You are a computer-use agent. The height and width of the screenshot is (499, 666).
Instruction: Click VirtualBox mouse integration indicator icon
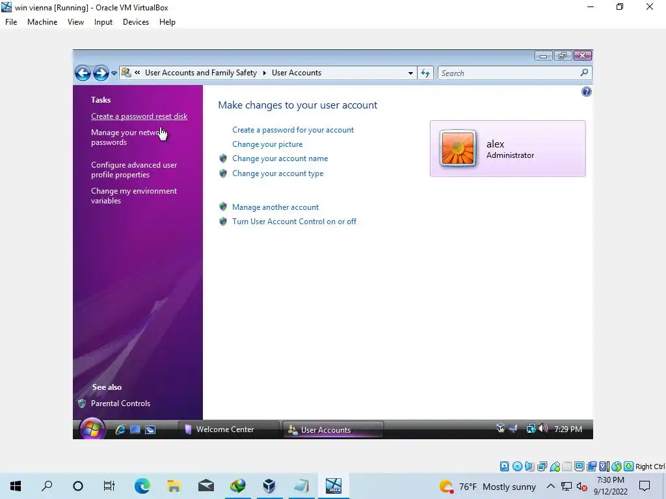(617, 467)
